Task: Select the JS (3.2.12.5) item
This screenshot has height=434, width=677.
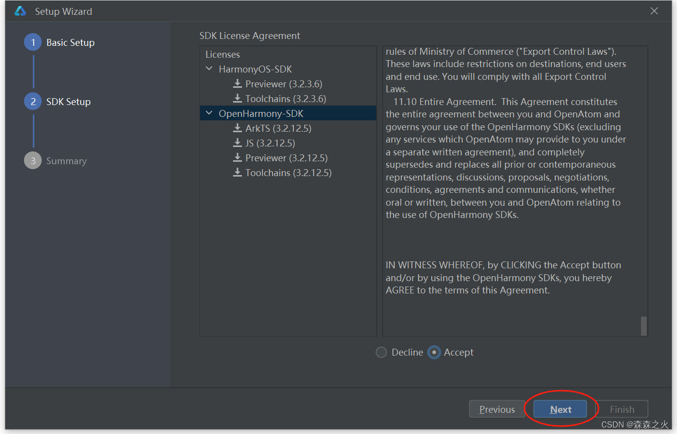Action: click(x=270, y=143)
